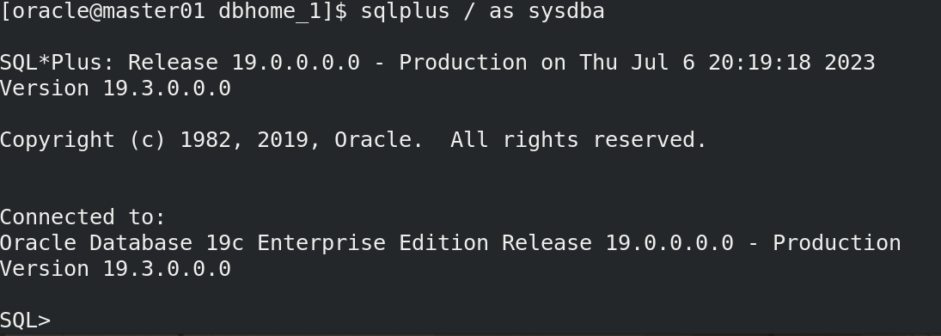Click the year '2023' in banner
Image resolution: width=941 pixels, height=336 pixels.
pos(849,63)
